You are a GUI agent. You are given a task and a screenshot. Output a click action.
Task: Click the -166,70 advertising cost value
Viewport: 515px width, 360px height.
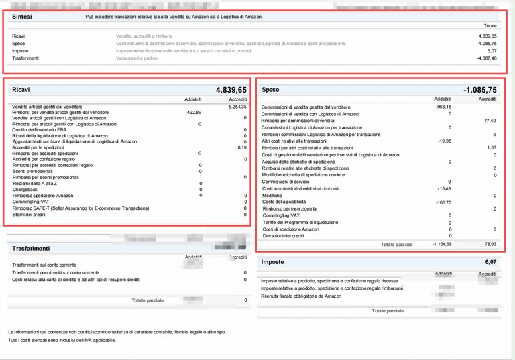click(x=443, y=202)
